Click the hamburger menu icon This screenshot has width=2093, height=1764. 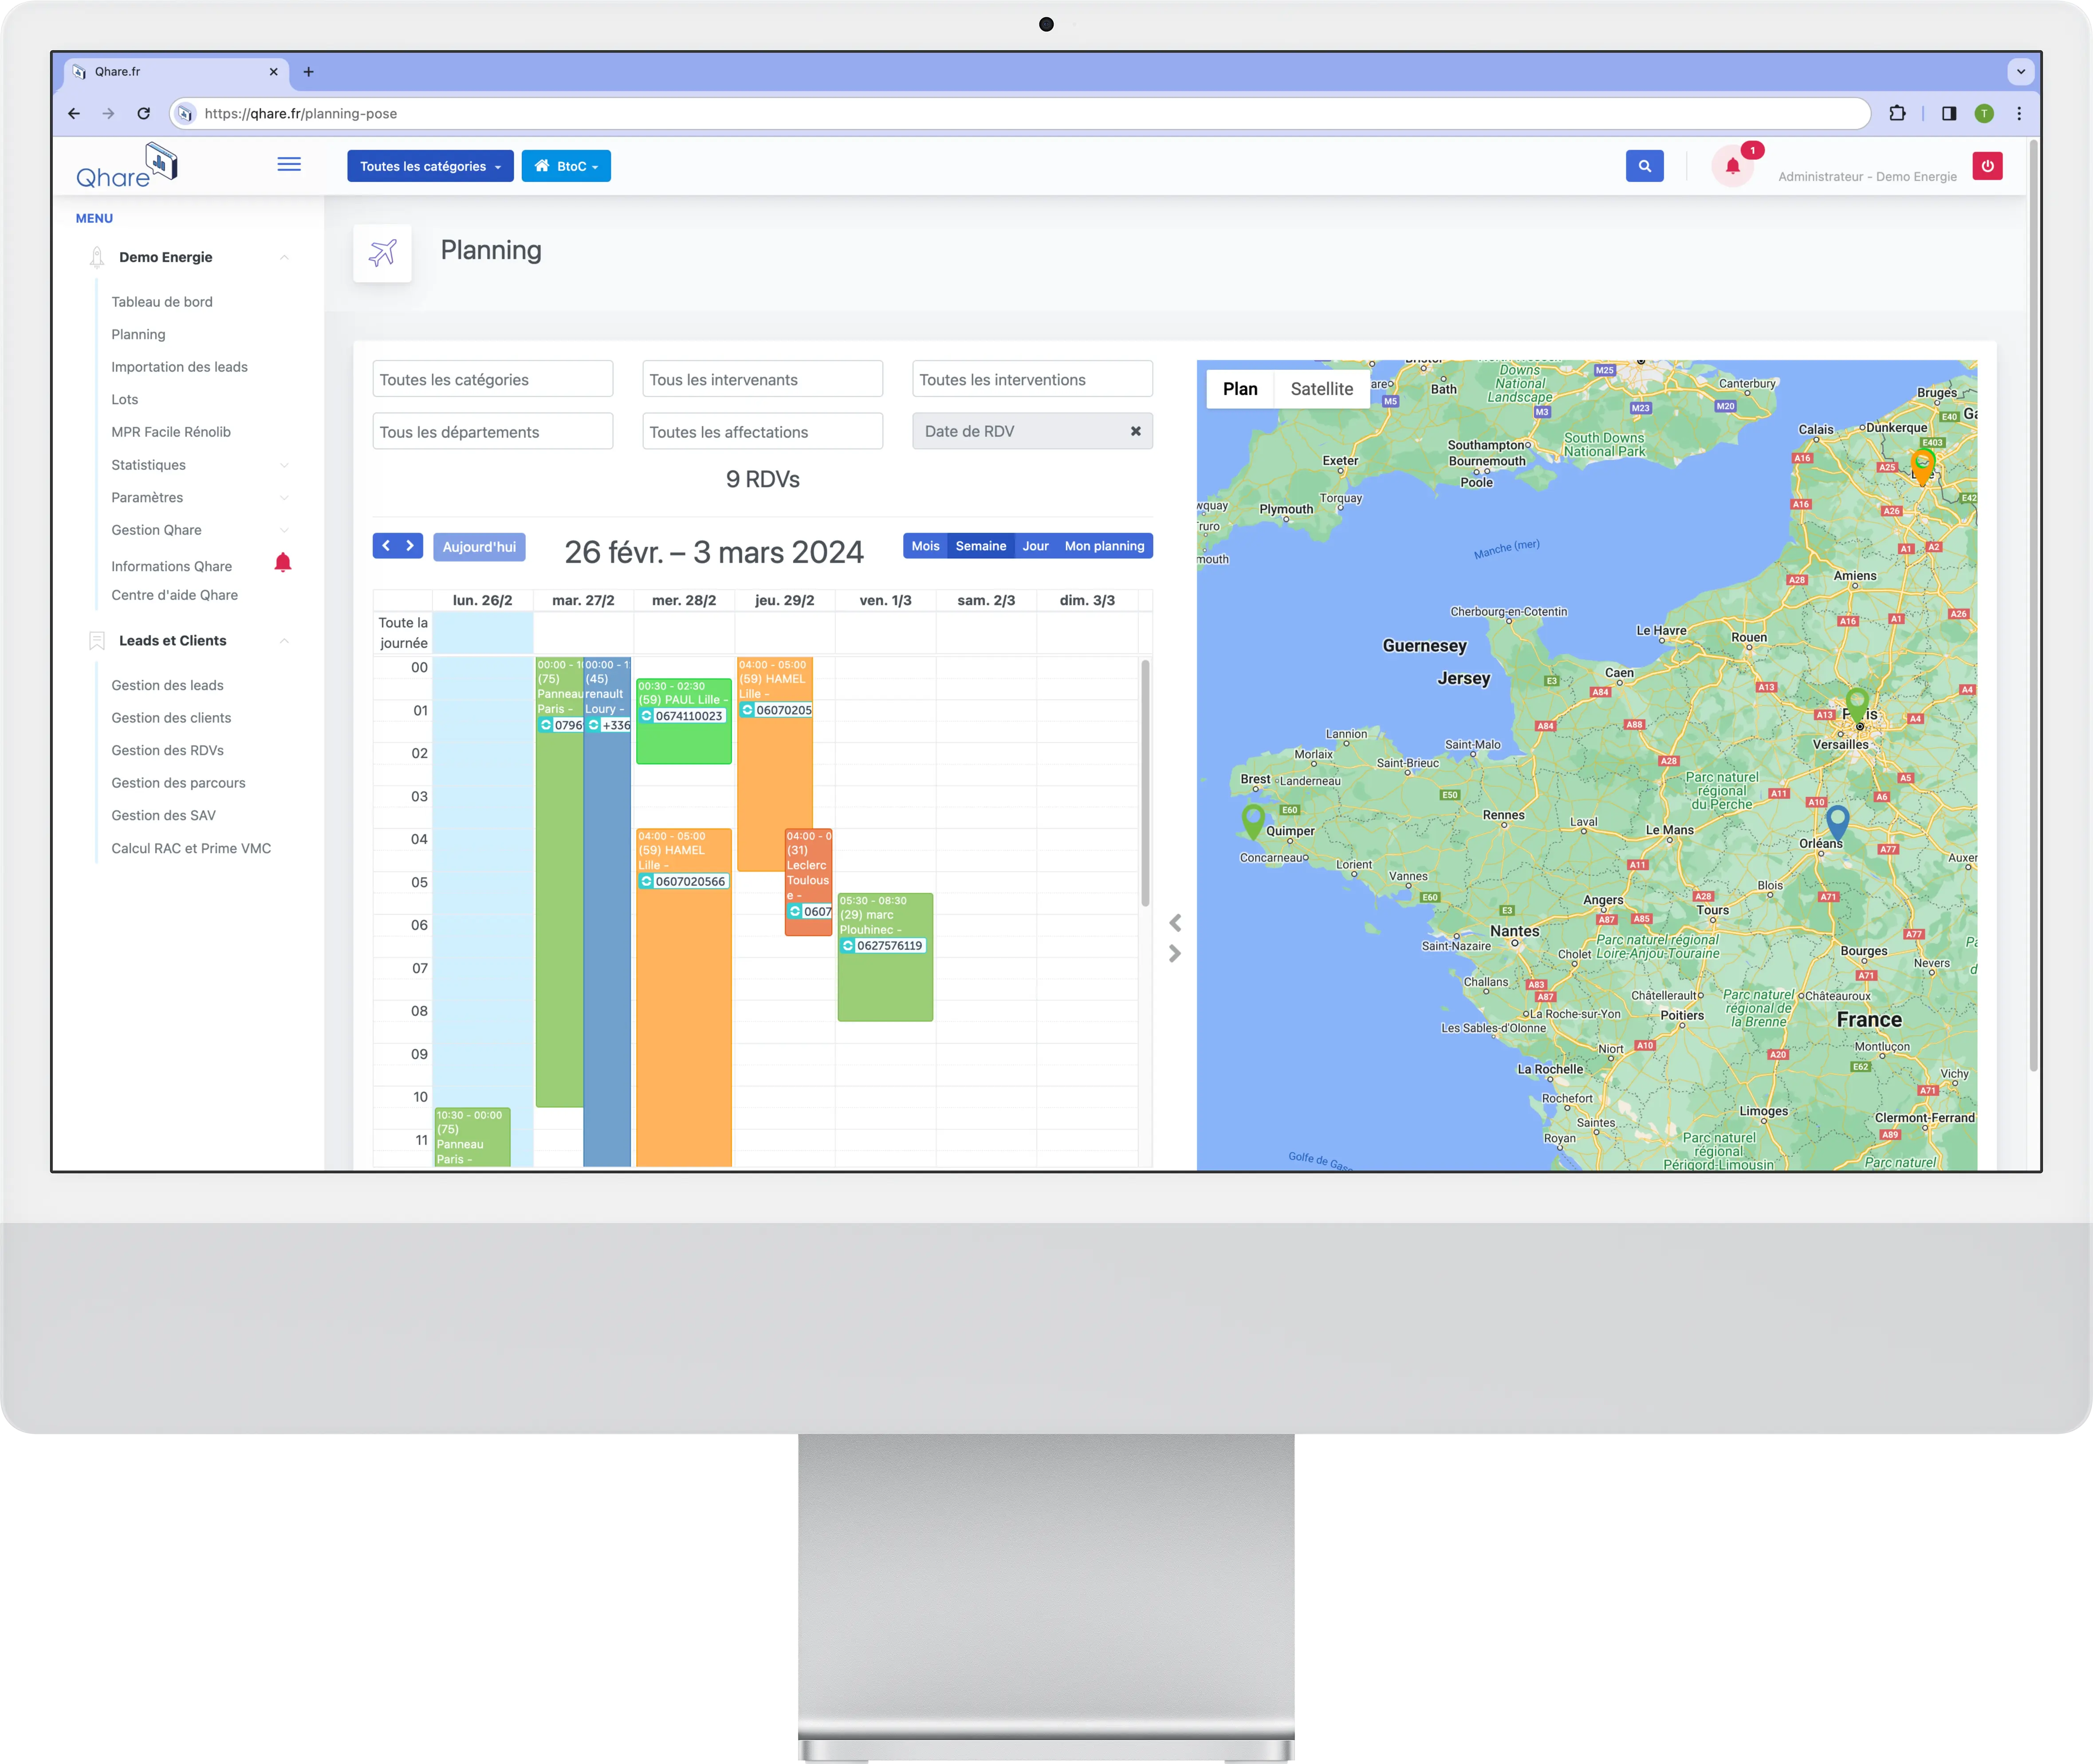tap(289, 164)
